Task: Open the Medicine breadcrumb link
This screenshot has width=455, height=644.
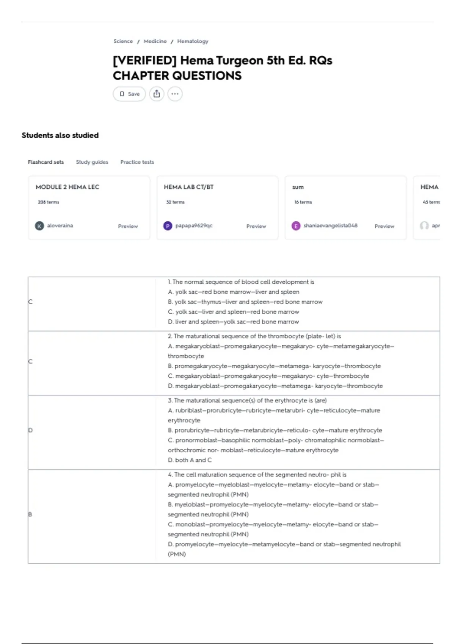Action: (x=155, y=41)
